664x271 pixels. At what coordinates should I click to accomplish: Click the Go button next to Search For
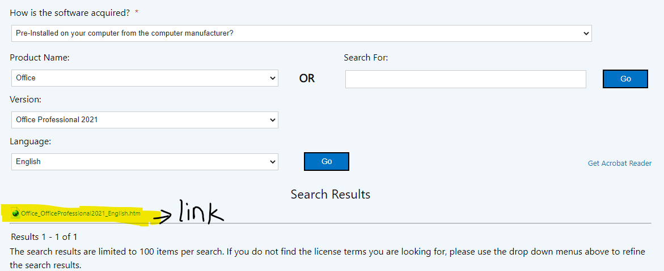(625, 79)
